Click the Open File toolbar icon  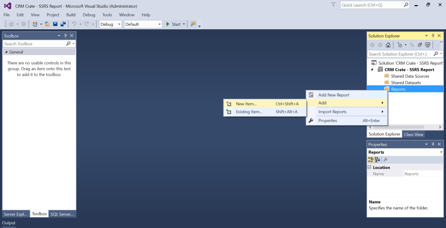pyautogui.click(x=47, y=24)
